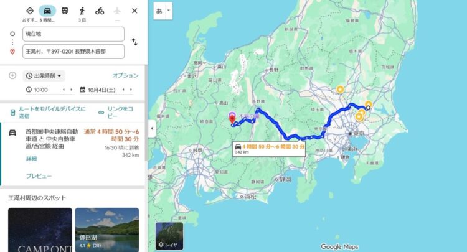The height and width of the screenshot is (252, 467).
Task: Close the directions panel
Action: 134,11
